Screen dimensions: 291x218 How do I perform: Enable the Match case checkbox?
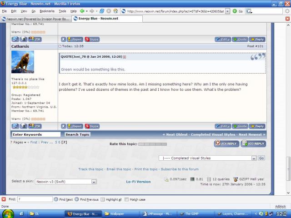(126, 199)
